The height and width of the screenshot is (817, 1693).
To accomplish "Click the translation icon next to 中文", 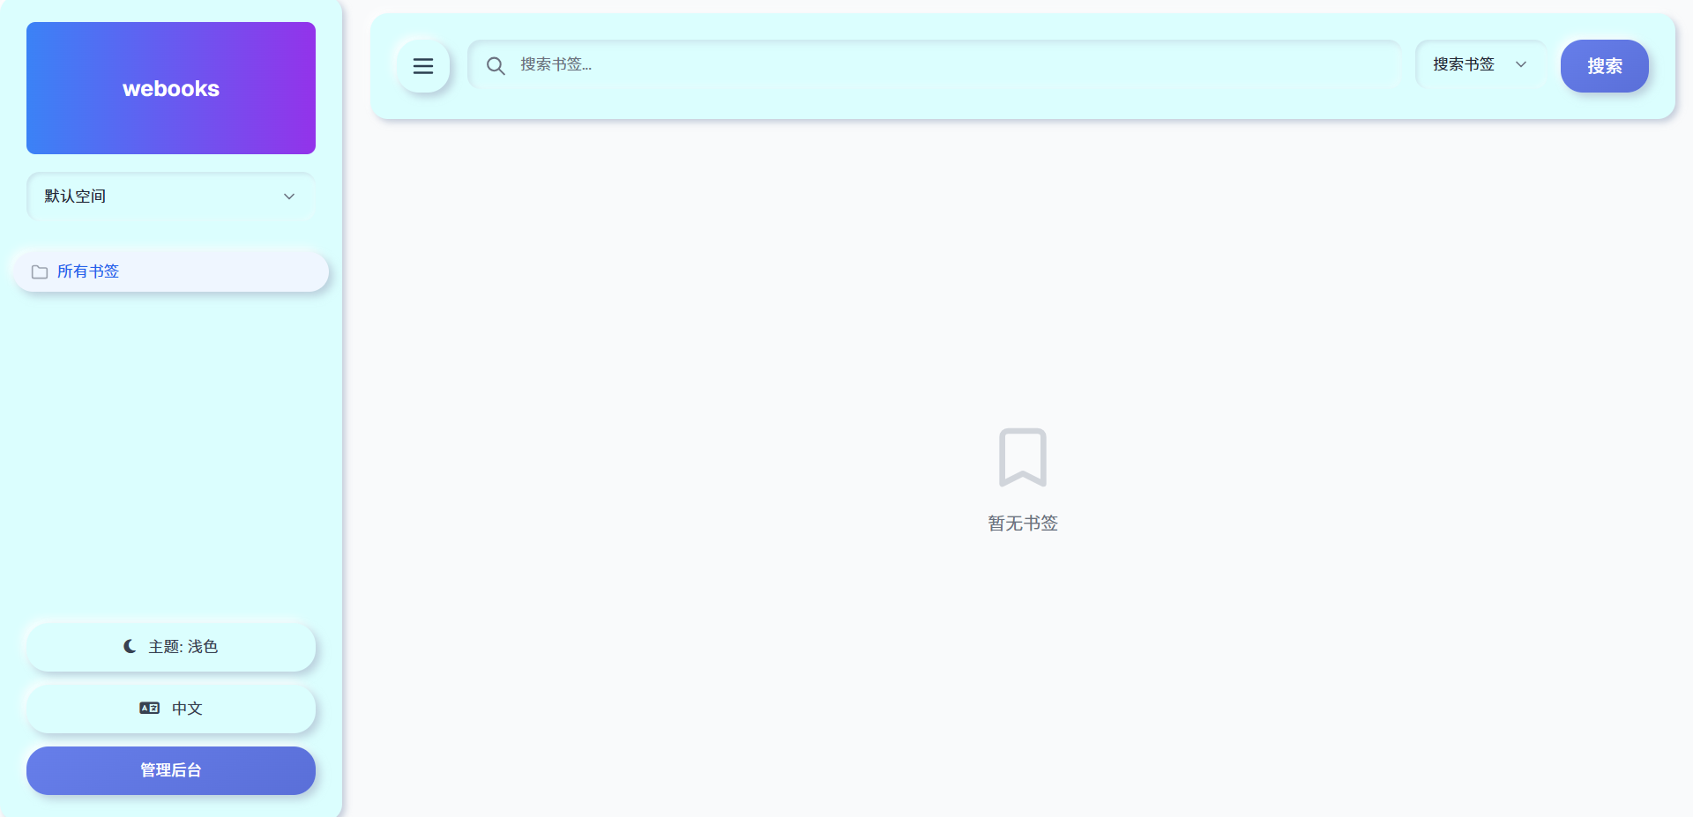I will click(x=149, y=708).
